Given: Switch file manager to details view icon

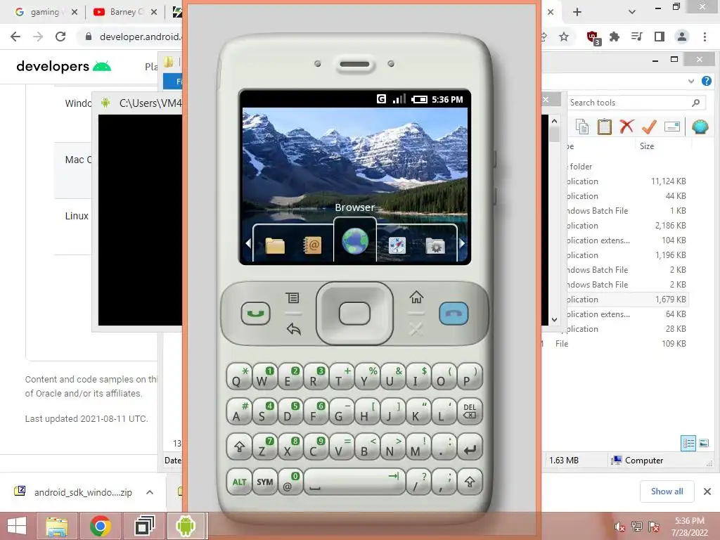Looking at the screenshot, I should pos(688,443).
